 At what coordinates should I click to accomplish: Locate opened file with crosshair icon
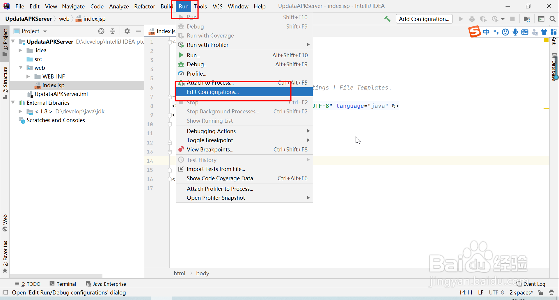point(101,31)
